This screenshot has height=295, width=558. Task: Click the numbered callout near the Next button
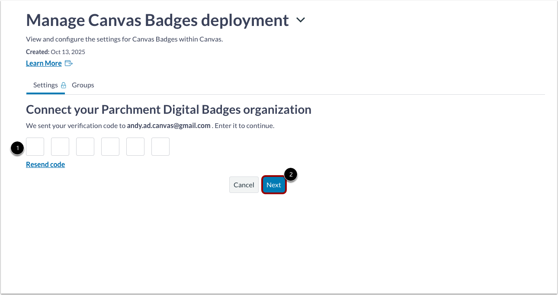coord(290,174)
